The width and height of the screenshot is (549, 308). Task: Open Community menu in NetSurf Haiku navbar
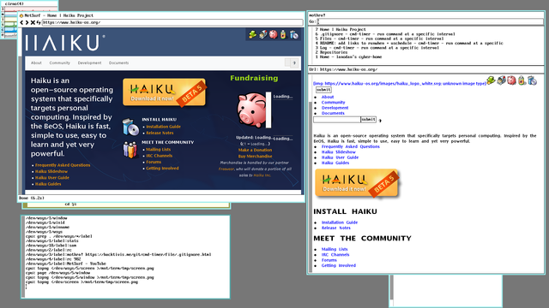pyautogui.click(x=59, y=62)
